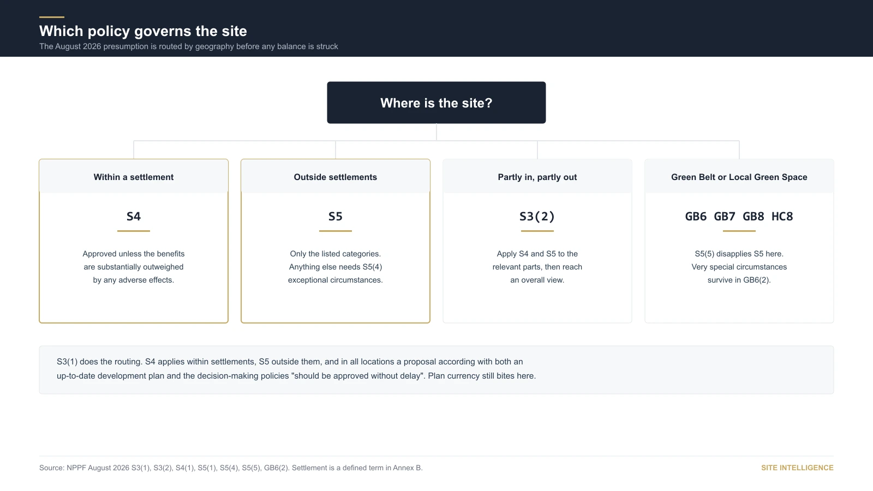Click the Source NPPF August 2026 footnote
873x491 pixels.
pyautogui.click(x=231, y=468)
